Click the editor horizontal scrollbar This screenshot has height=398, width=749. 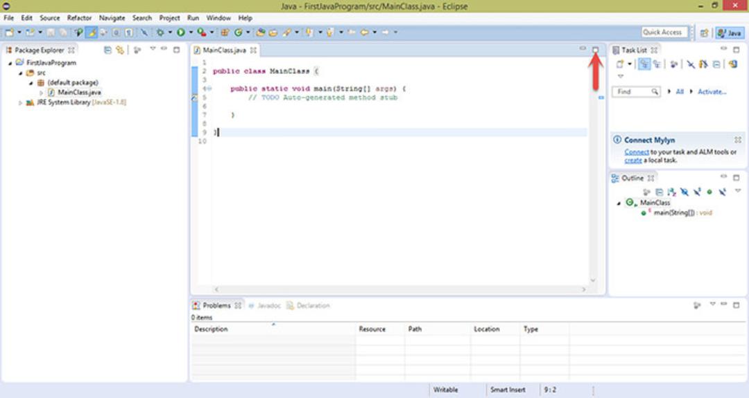400,289
